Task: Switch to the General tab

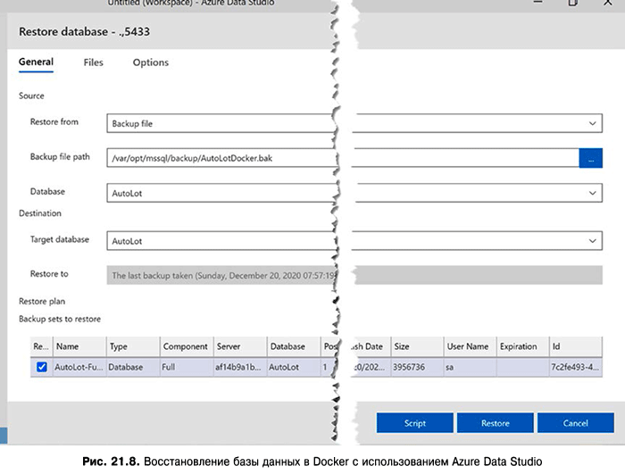Action: tap(36, 62)
